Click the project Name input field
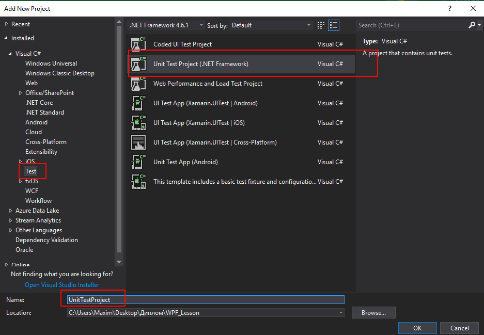The width and height of the screenshot is (484, 335). coord(206,300)
